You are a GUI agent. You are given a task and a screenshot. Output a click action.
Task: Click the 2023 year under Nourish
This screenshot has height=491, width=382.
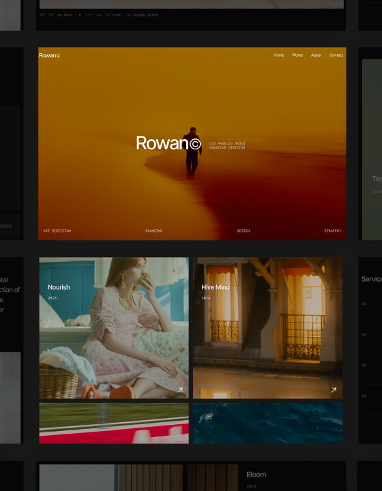53,298
